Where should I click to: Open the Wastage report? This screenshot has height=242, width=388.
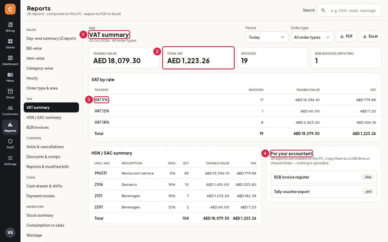pyautogui.click(x=51, y=235)
